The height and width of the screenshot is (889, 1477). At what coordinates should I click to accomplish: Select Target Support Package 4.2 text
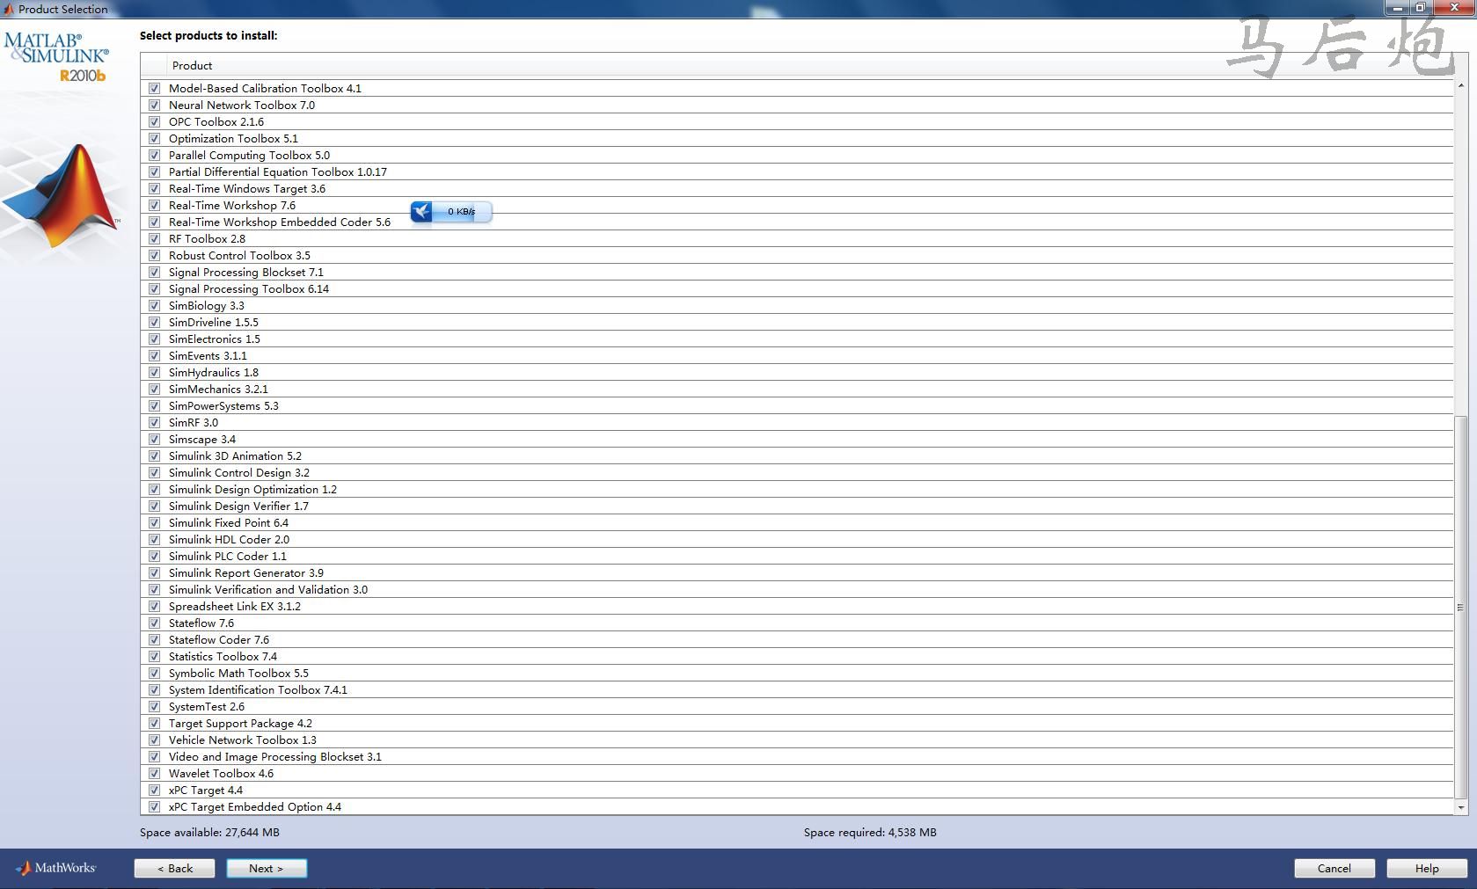tap(240, 723)
